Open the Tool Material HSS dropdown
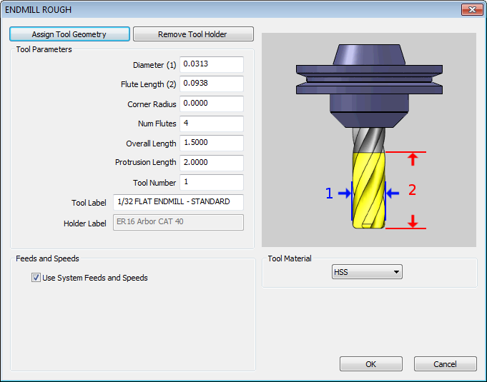The width and height of the screenshot is (487, 382). pos(367,272)
